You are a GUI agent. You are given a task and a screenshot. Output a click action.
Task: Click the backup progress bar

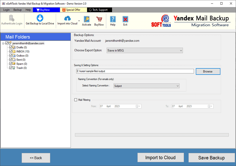coord(152,135)
